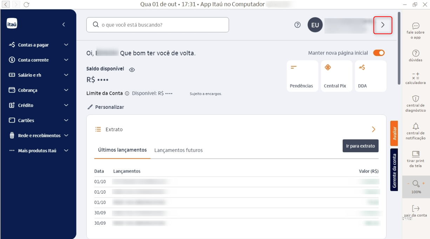Show the Saldo disponível value

132,69
